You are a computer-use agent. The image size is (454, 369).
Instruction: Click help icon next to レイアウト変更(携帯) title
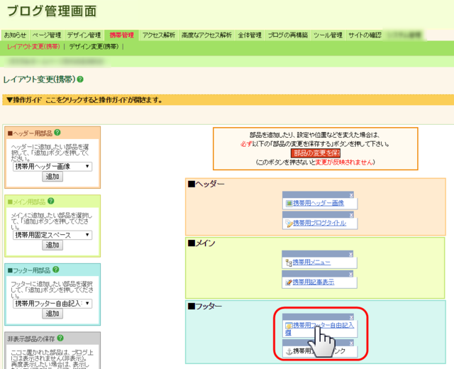80,80
